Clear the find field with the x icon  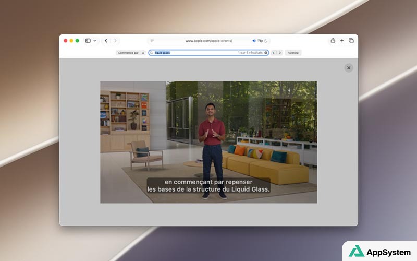coord(266,53)
